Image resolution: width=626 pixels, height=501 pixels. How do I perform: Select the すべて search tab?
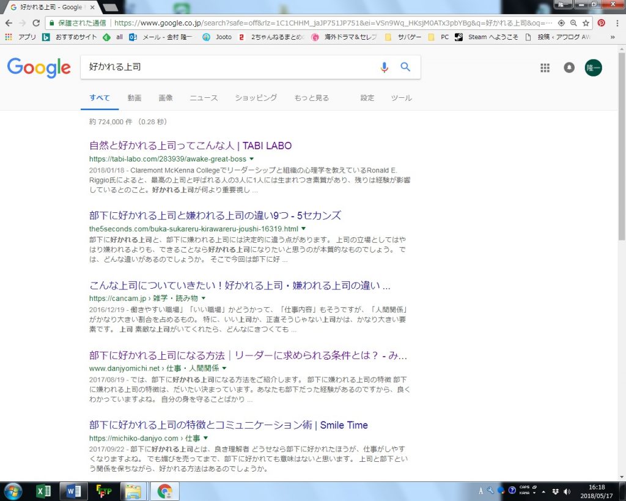[100, 98]
